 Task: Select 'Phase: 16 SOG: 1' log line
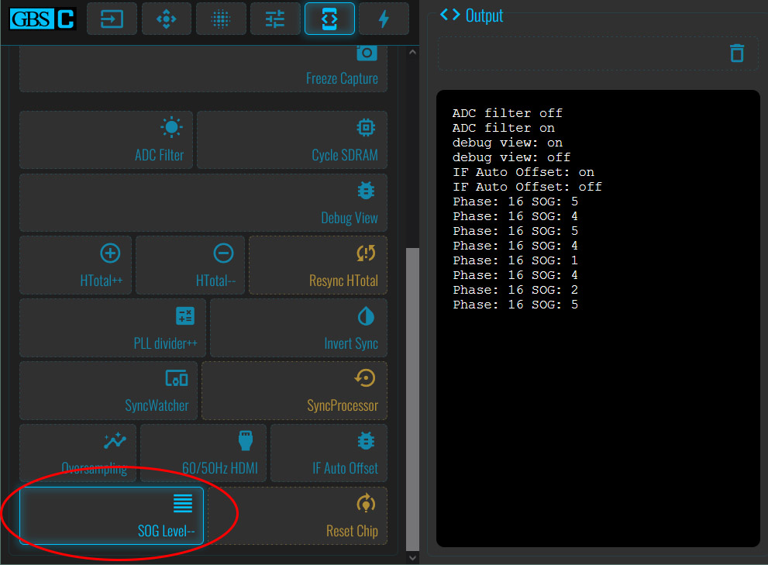point(515,260)
